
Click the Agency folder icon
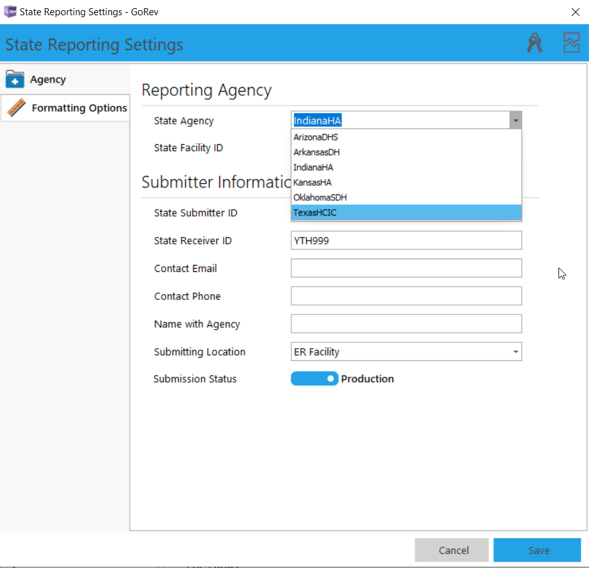tap(15, 79)
